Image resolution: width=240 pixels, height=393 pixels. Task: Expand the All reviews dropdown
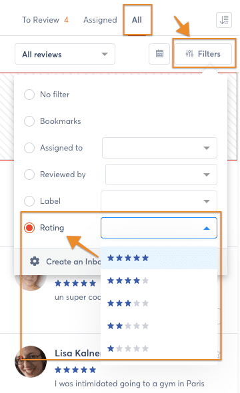point(65,54)
